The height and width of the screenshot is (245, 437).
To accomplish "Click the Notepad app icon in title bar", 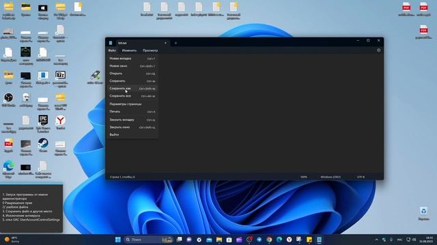I will point(111,43).
